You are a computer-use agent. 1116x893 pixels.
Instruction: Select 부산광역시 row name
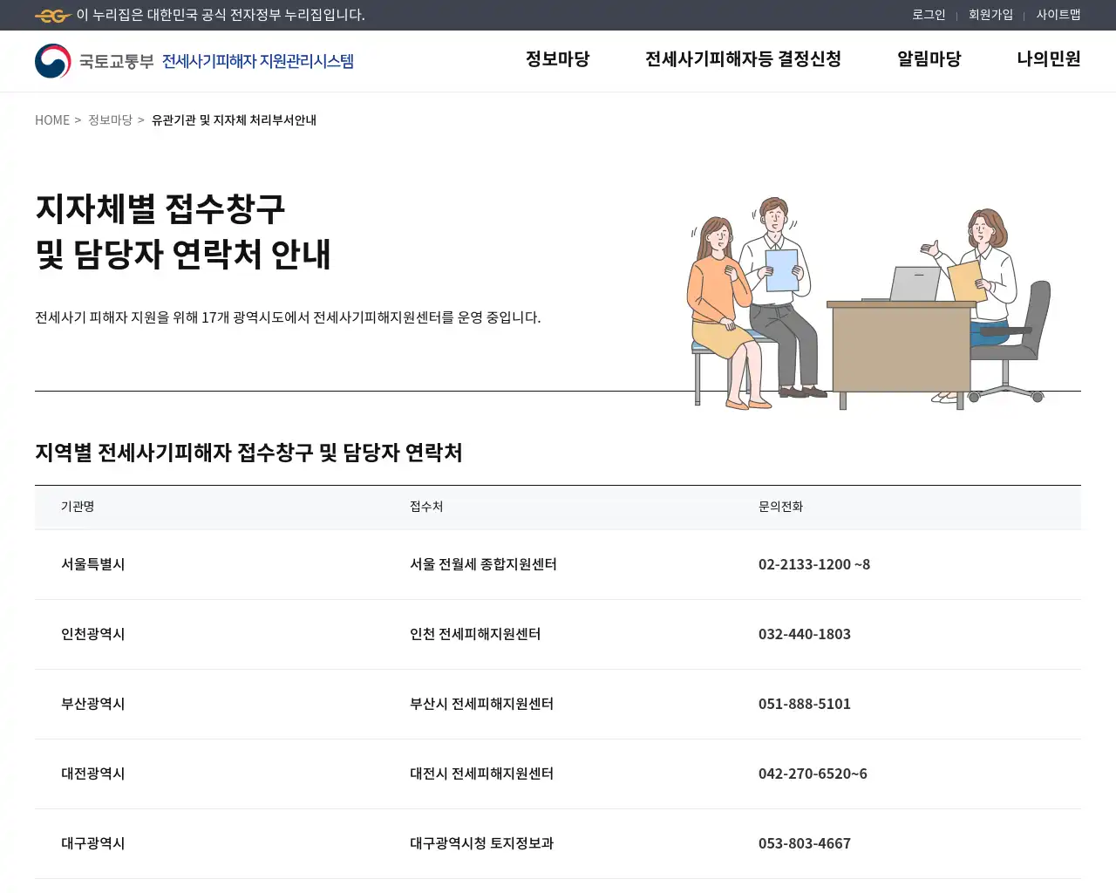[x=93, y=704]
